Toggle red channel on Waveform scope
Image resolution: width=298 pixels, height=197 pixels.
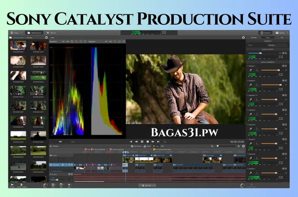[x=76, y=41]
